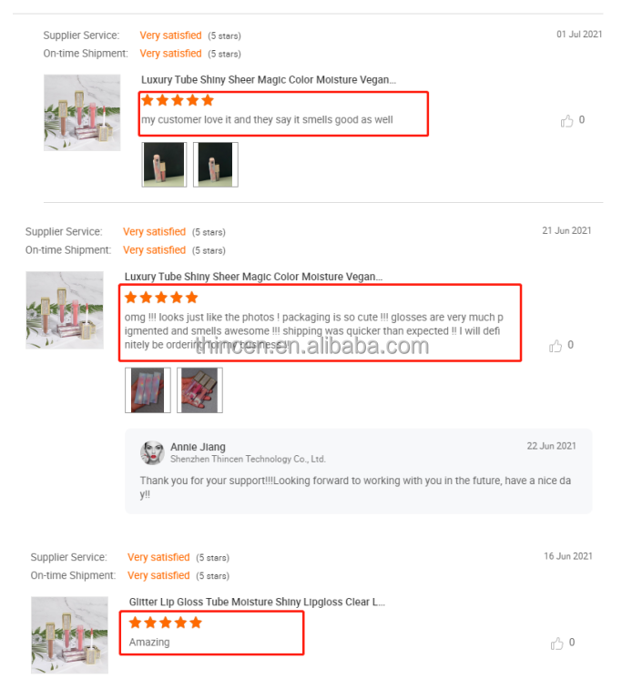Open the first photo in the 01 Jul review
The height and width of the screenshot is (689, 622).
[x=164, y=165]
